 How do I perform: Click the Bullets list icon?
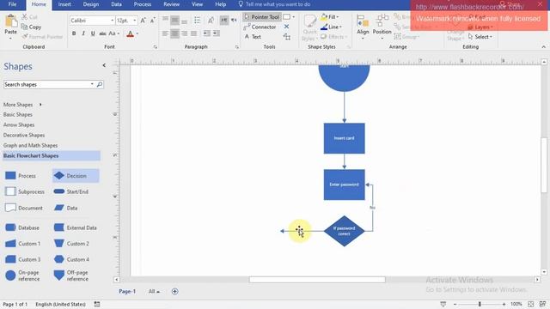(198, 21)
